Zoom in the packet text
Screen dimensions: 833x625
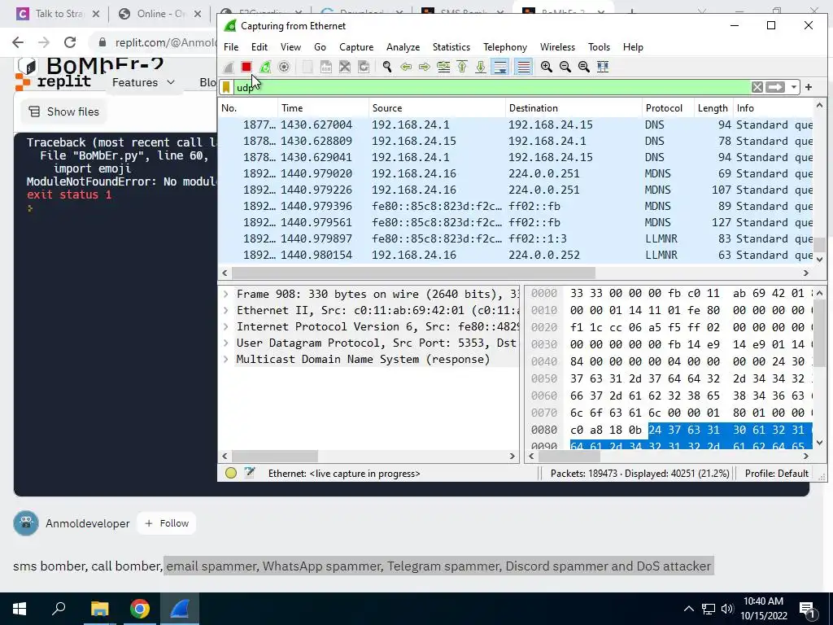(546, 67)
